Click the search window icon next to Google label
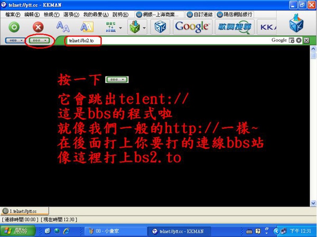 pyautogui.click(x=292, y=41)
